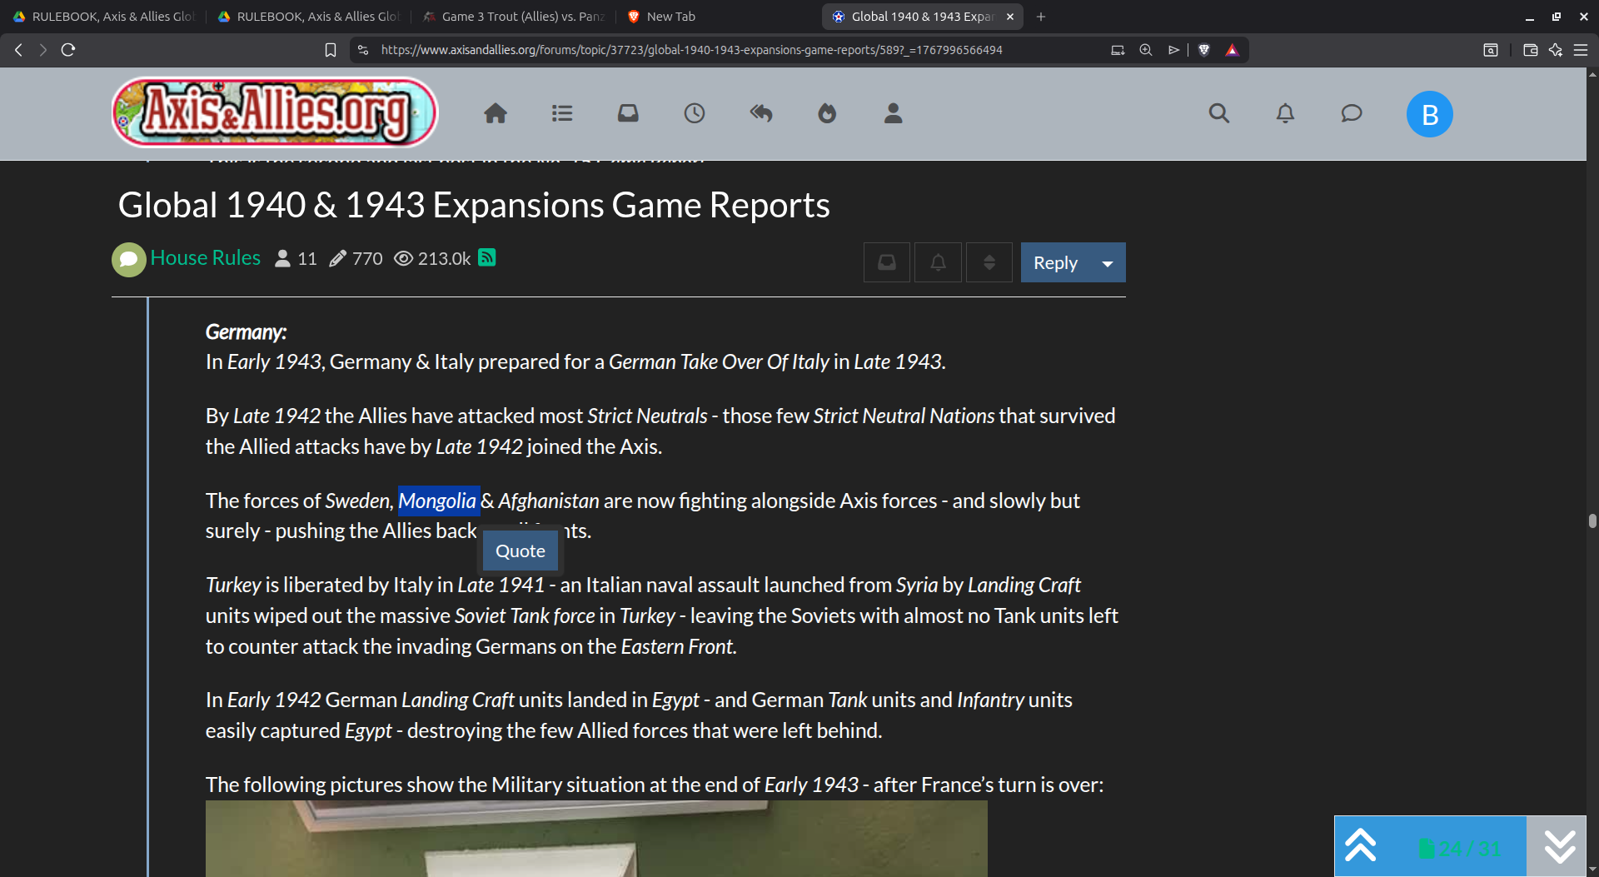Open the categories list icon
Image resolution: width=1599 pixels, height=877 pixels.
562,113
